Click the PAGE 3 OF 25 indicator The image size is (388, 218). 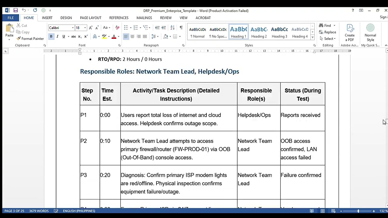click(x=14, y=211)
